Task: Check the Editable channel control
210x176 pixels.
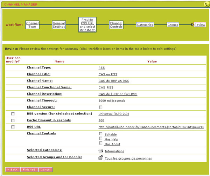Action: tap(101, 134)
